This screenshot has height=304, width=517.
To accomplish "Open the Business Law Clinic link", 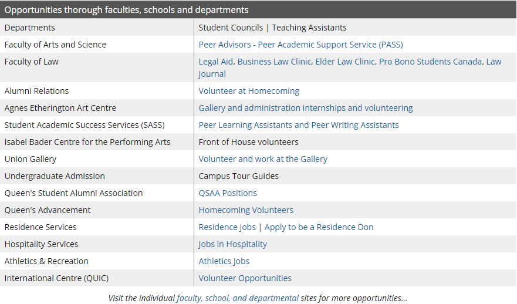I will [x=274, y=62].
